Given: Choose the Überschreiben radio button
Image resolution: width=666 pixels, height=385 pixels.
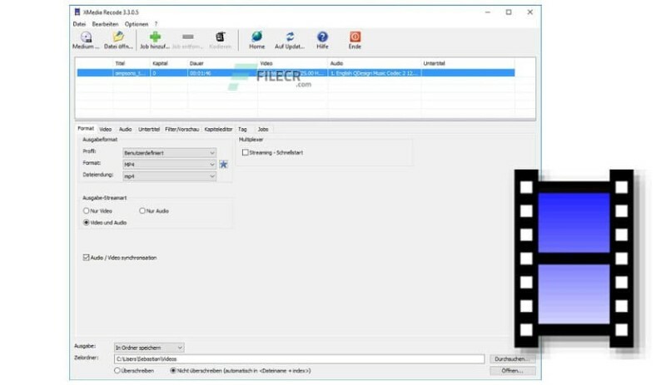Looking at the screenshot, I should coord(117,370).
